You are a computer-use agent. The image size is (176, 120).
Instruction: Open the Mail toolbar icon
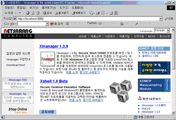point(91,13)
